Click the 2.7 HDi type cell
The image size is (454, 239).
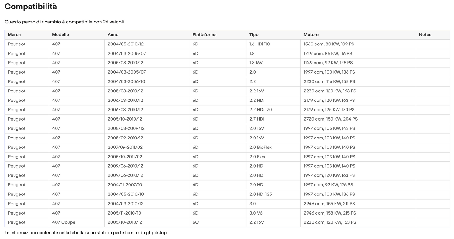click(x=257, y=119)
